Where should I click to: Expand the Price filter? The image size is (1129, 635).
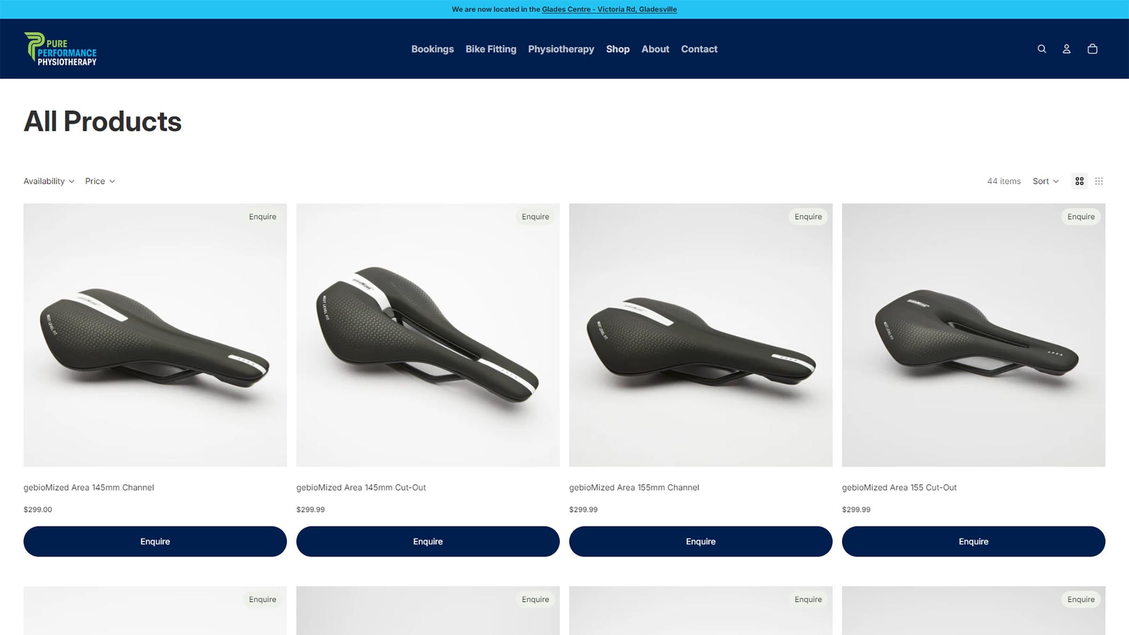[x=100, y=181]
